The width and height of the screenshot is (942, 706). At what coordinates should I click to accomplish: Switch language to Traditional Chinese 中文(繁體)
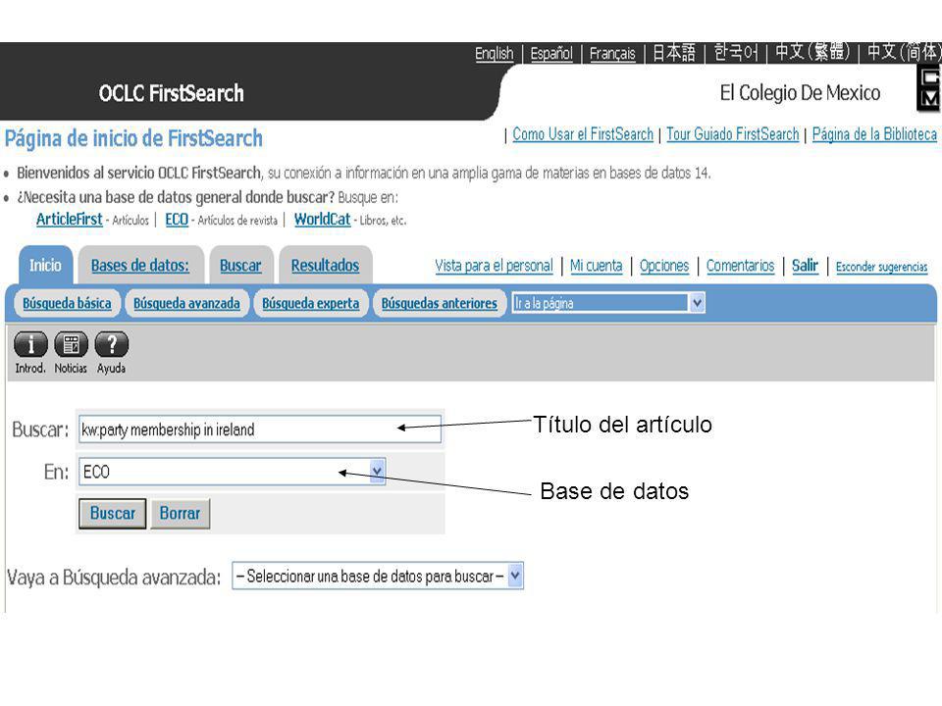pyautogui.click(x=812, y=53)
